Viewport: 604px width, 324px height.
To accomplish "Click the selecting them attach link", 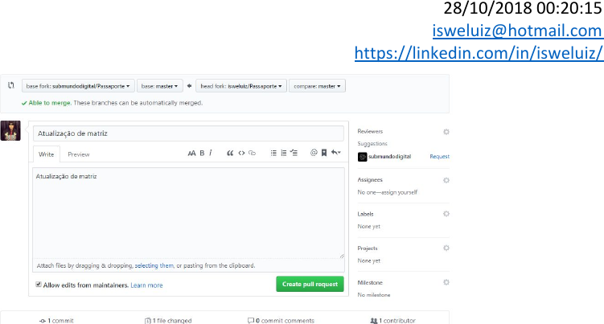I will pyautogui.click(x=154, y=265).
